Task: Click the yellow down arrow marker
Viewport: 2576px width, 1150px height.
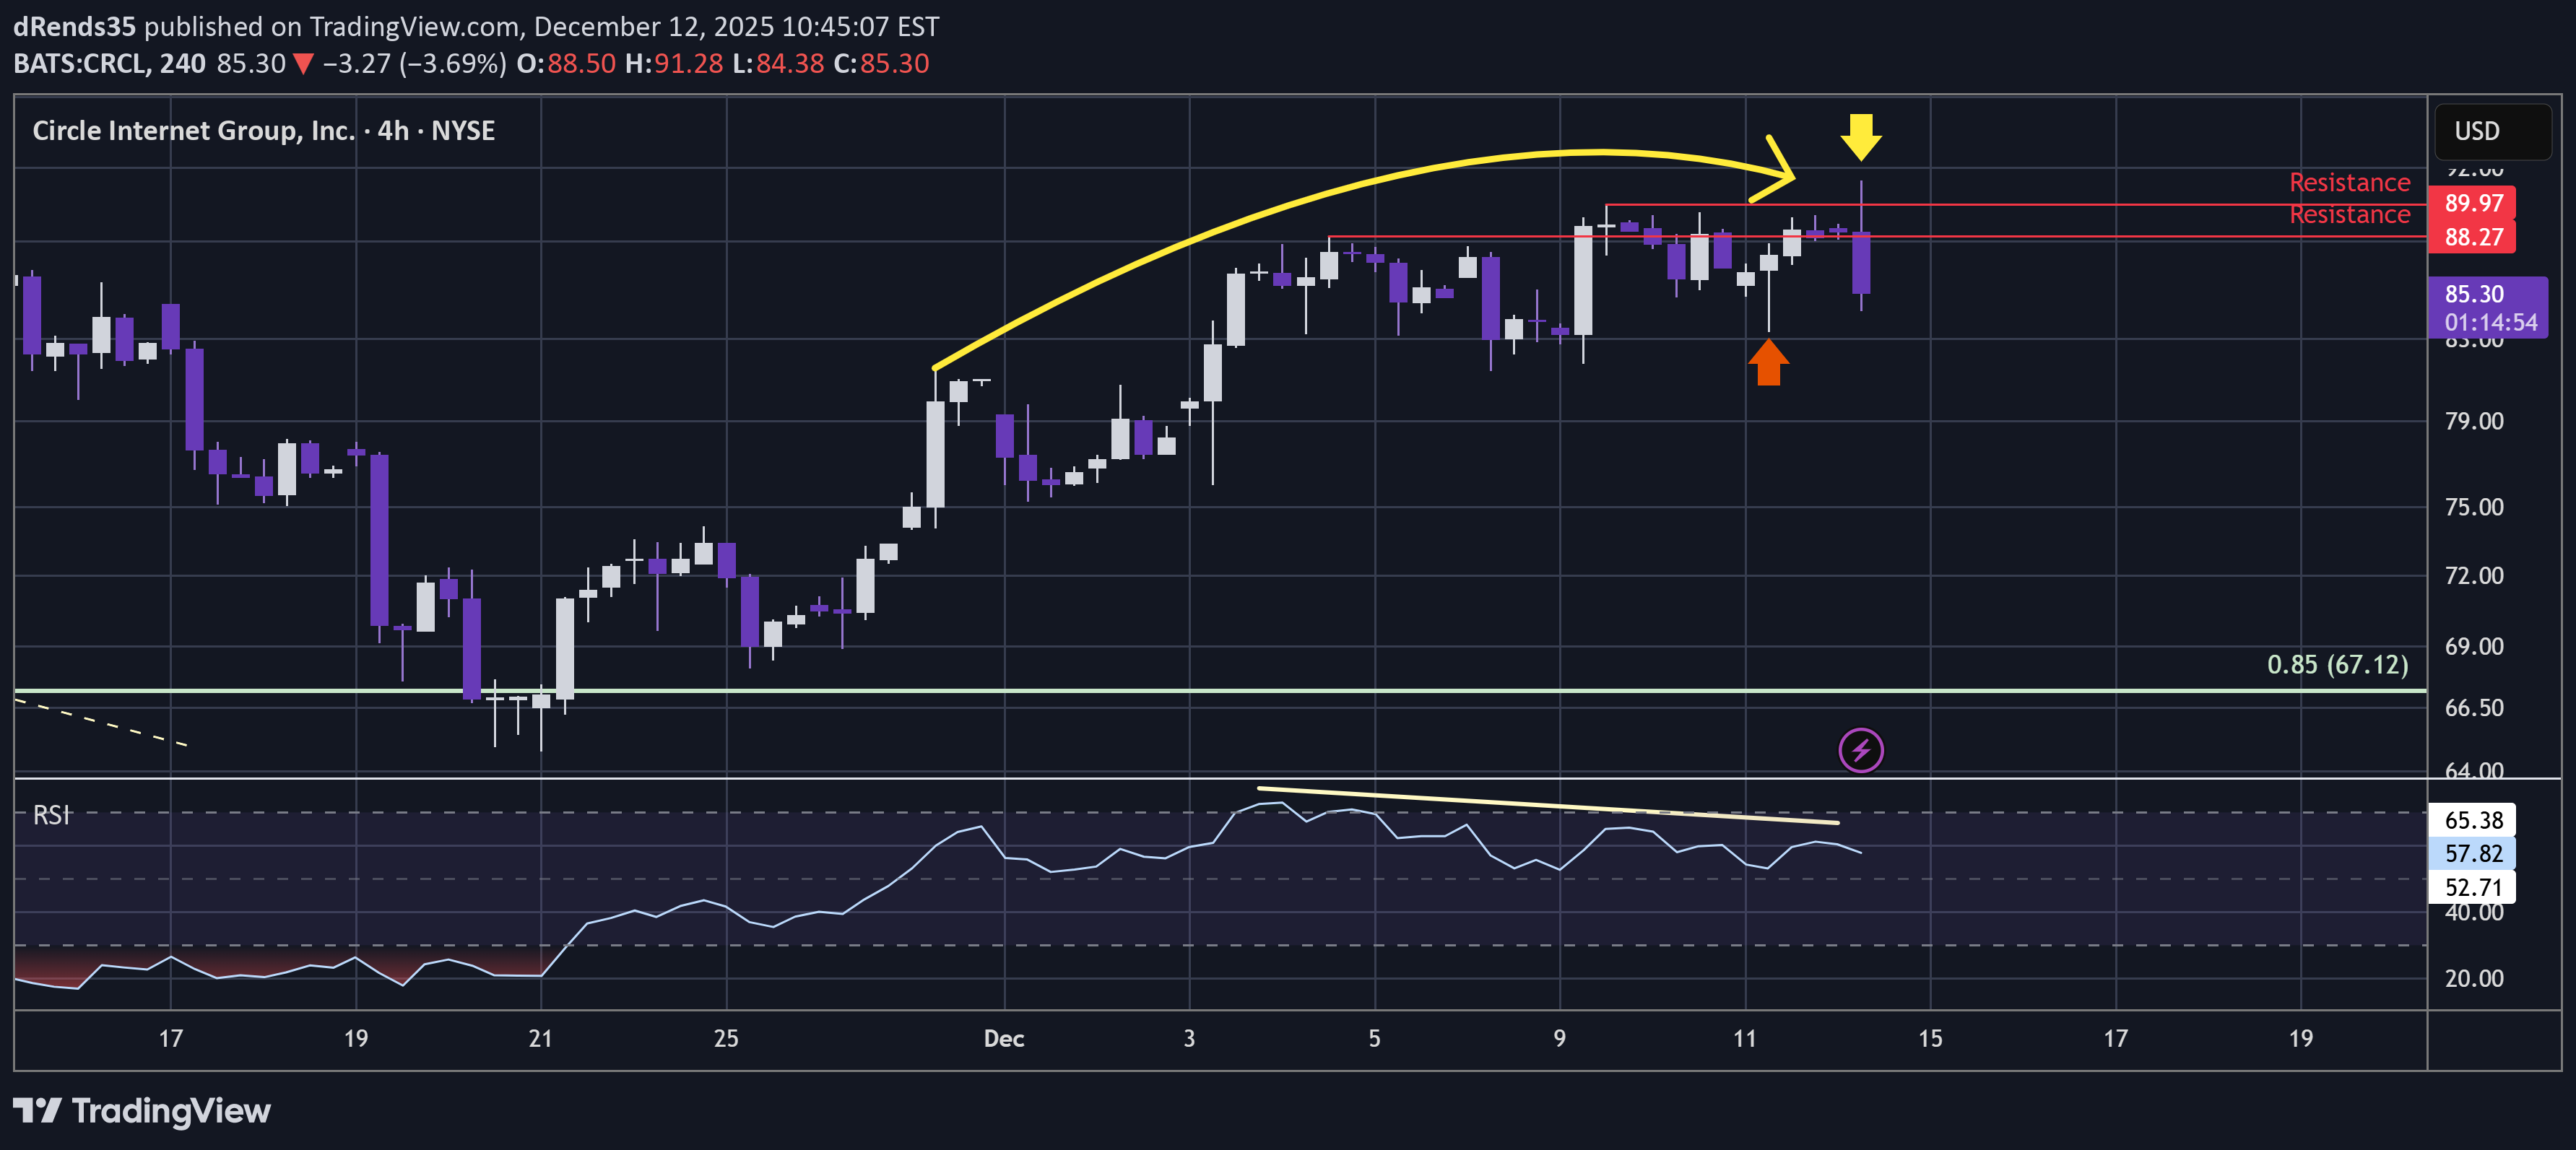Action: click(1860, 137)
